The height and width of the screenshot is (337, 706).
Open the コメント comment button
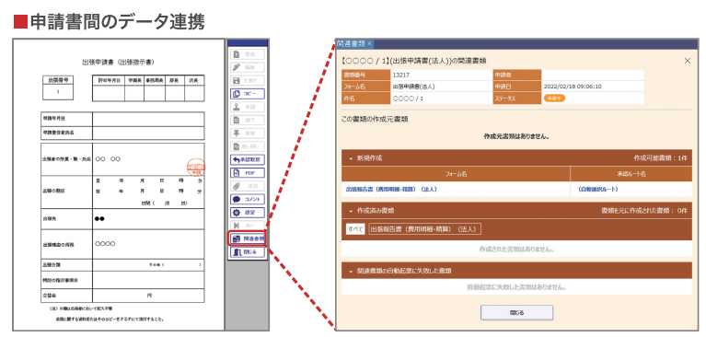(x=248, y=199)
